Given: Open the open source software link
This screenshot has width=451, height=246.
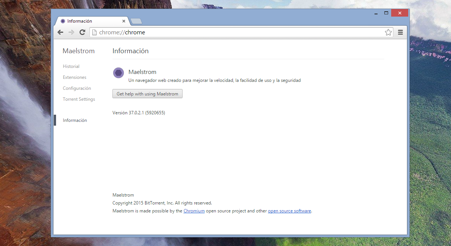Looking at the screenshot, I should [x=289, y=211].
